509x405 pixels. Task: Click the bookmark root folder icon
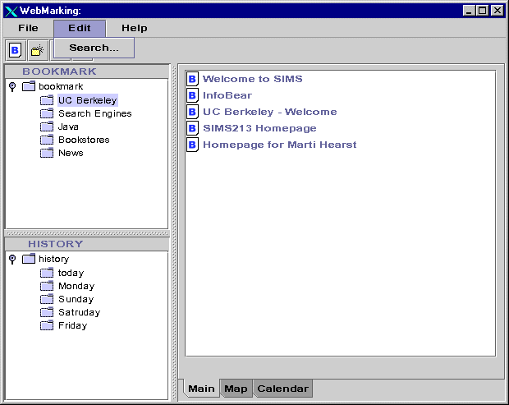click(29, 86)
